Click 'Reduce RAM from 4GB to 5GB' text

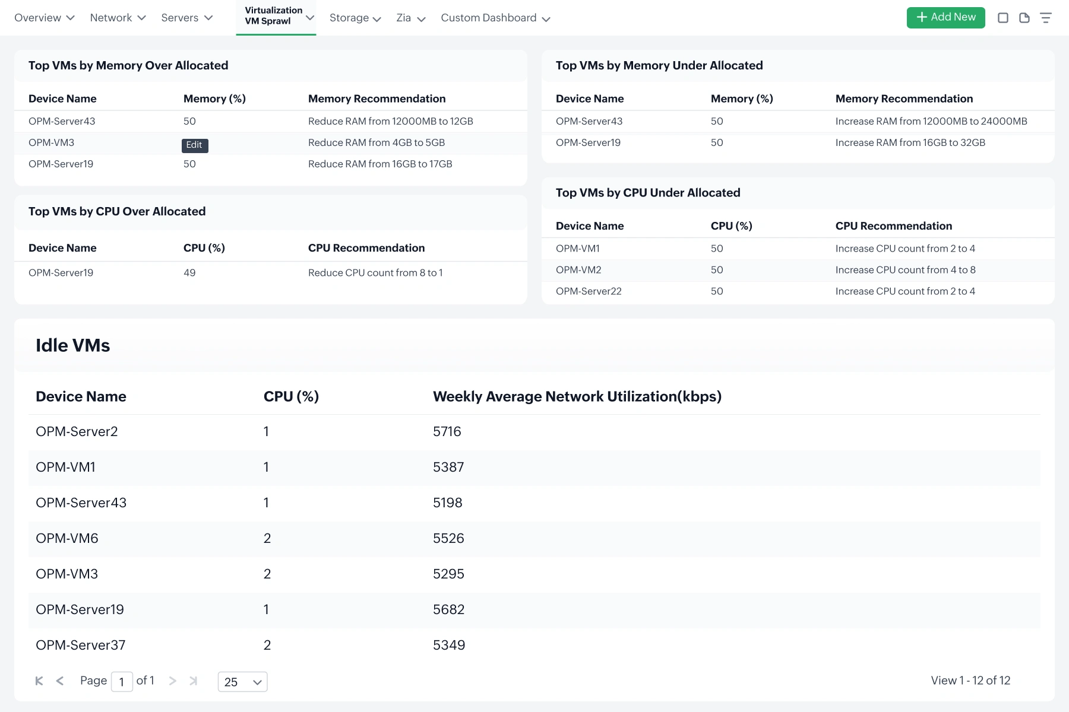coord(377,142)
